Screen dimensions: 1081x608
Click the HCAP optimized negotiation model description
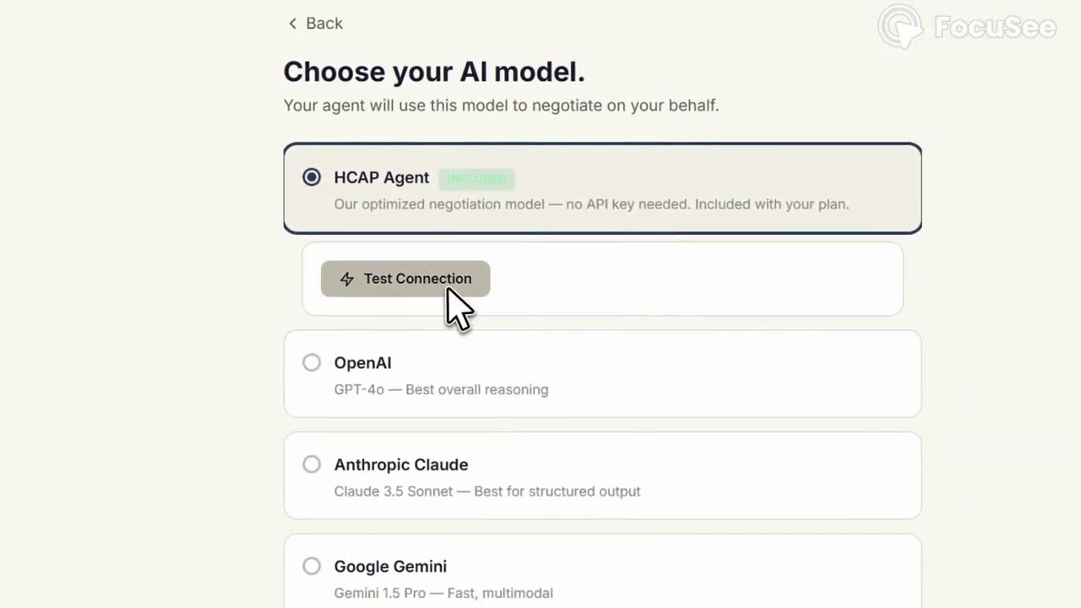[x=591, y=204]
